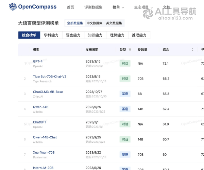This screenshot has width=204, height=170.
Task: Open the XuanYuan-70B model link
Action: click(x=44, y=153)
